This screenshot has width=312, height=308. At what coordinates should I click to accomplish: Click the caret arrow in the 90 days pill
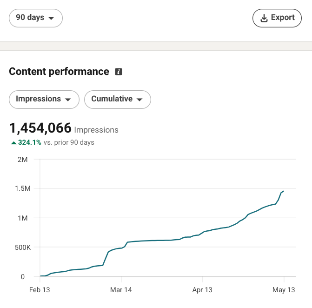click(51, 18)
